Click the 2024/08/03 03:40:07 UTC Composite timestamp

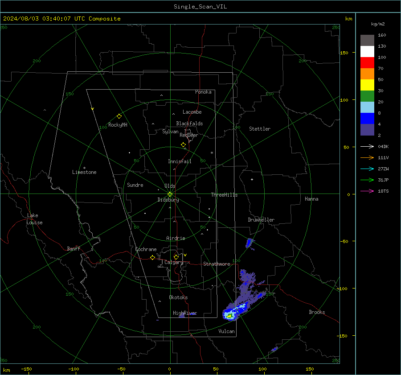pyautogui.click(x=61, y=19)
